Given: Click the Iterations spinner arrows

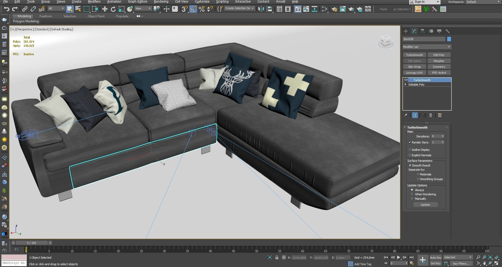Looking at the screenshot, I should coord(443,136).
